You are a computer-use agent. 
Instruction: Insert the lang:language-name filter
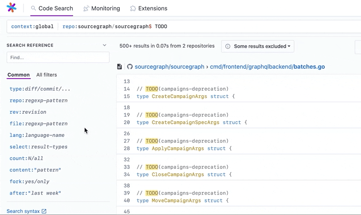pyautogui.click(x=37, y=135)
